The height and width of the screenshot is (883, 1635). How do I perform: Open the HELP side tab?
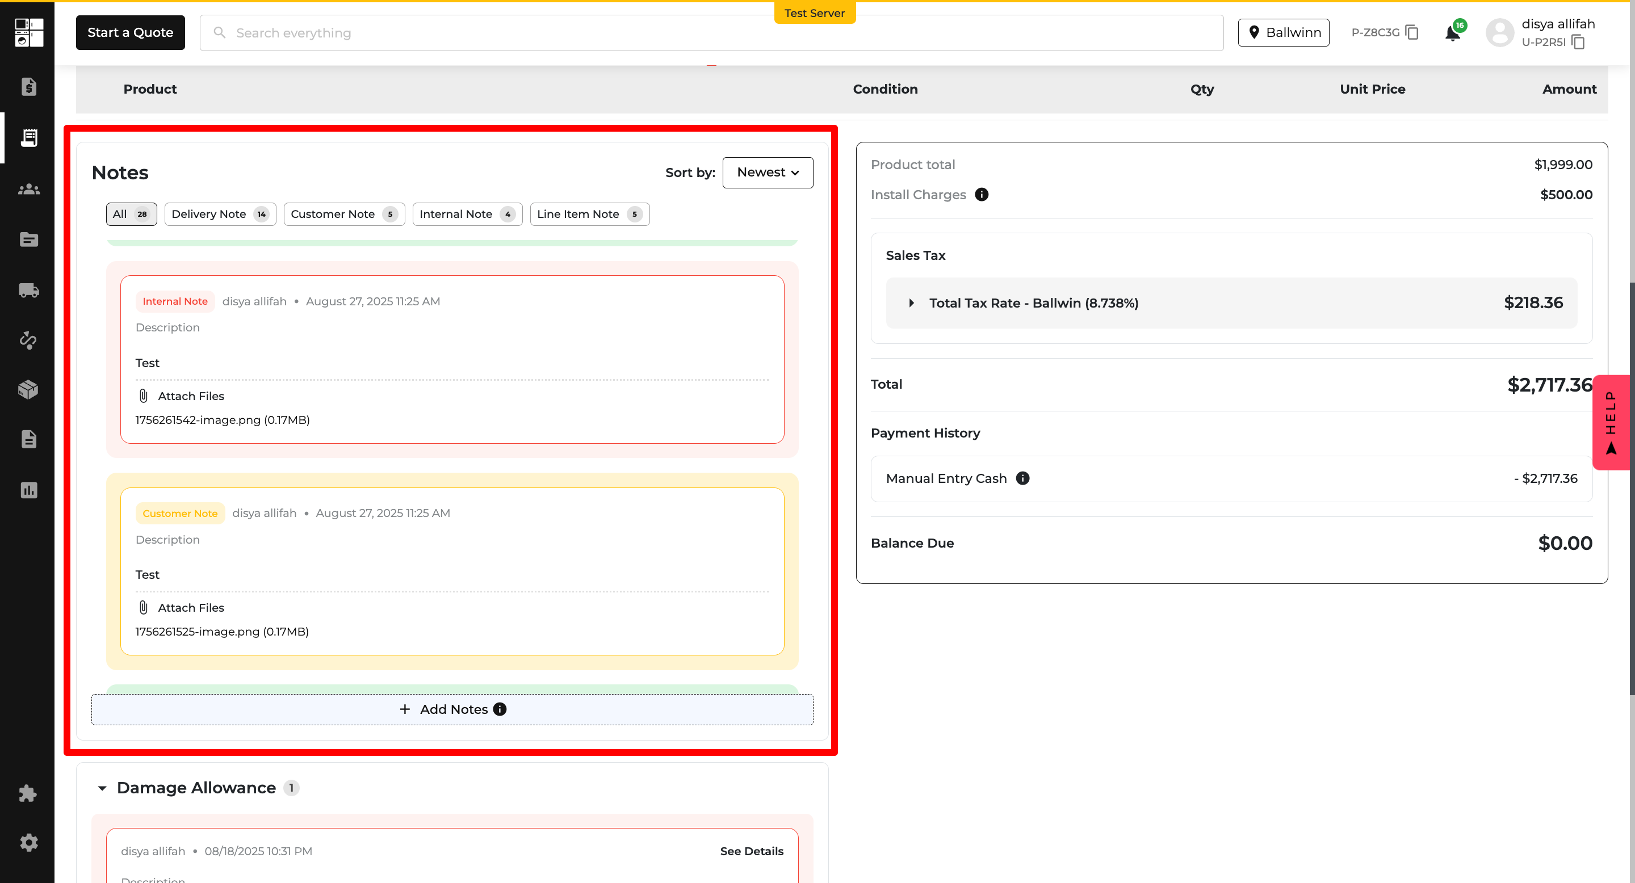1612,422
